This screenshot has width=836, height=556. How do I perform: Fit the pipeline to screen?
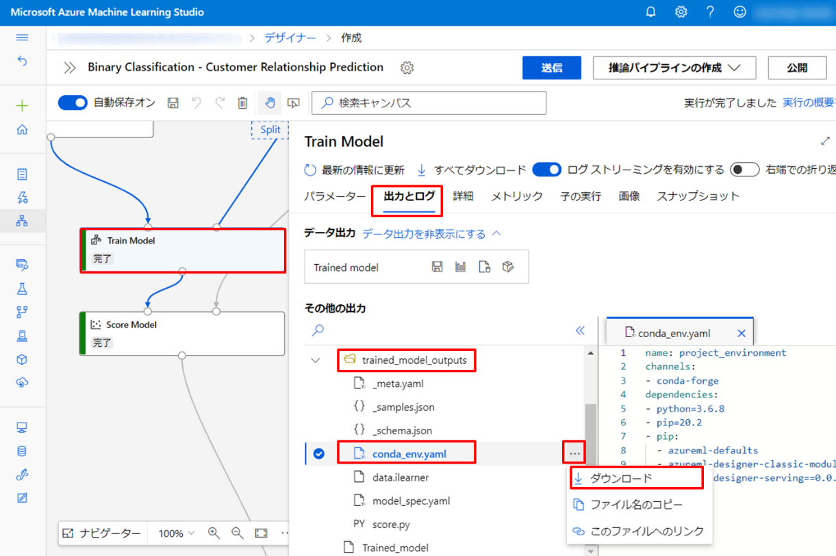(x=261, y=533)
